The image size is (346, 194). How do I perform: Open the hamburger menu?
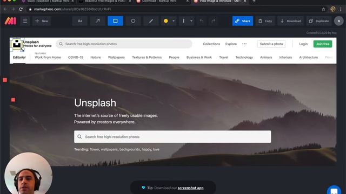25,21
